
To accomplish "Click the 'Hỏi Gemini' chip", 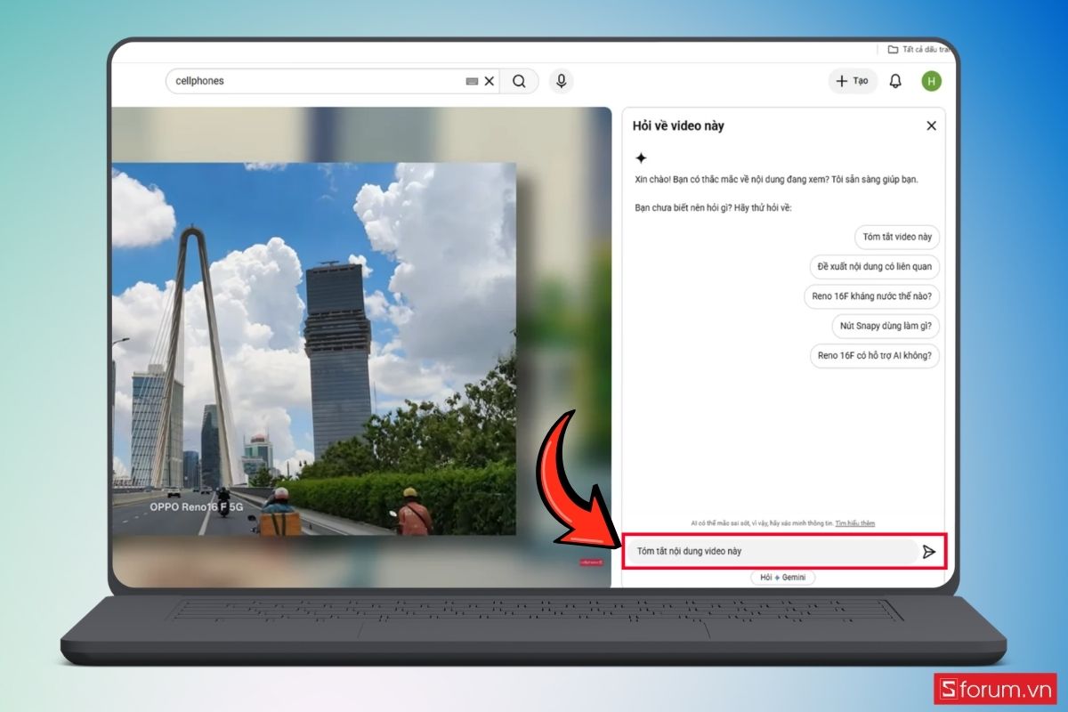I will 782,578.
